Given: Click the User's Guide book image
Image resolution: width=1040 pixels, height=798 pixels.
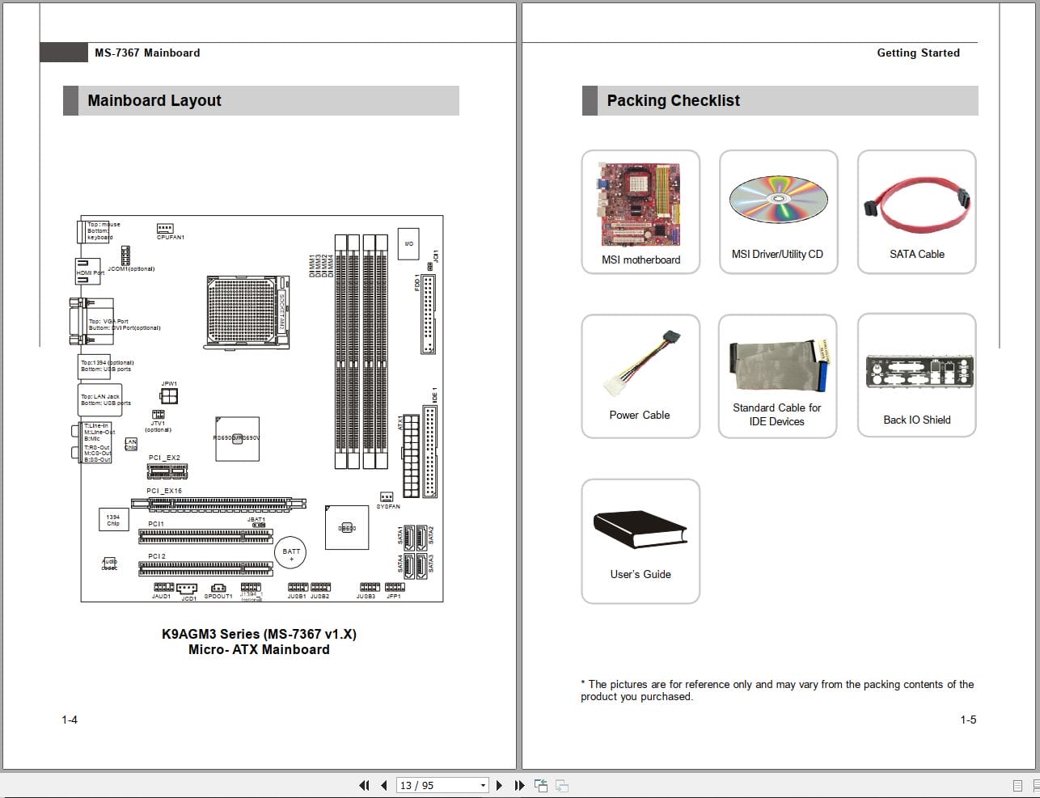Looking at the screenshot, I should point(640,531).
